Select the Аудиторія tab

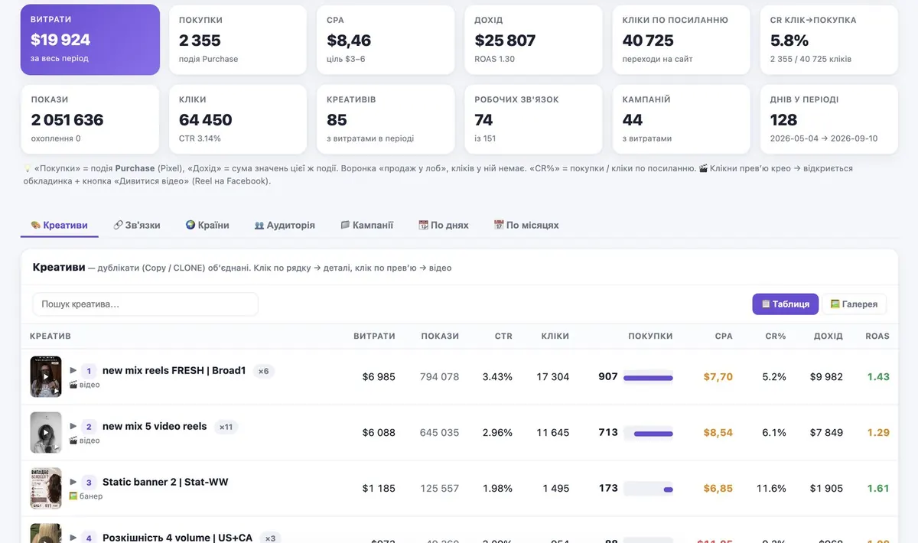[285, 225]
